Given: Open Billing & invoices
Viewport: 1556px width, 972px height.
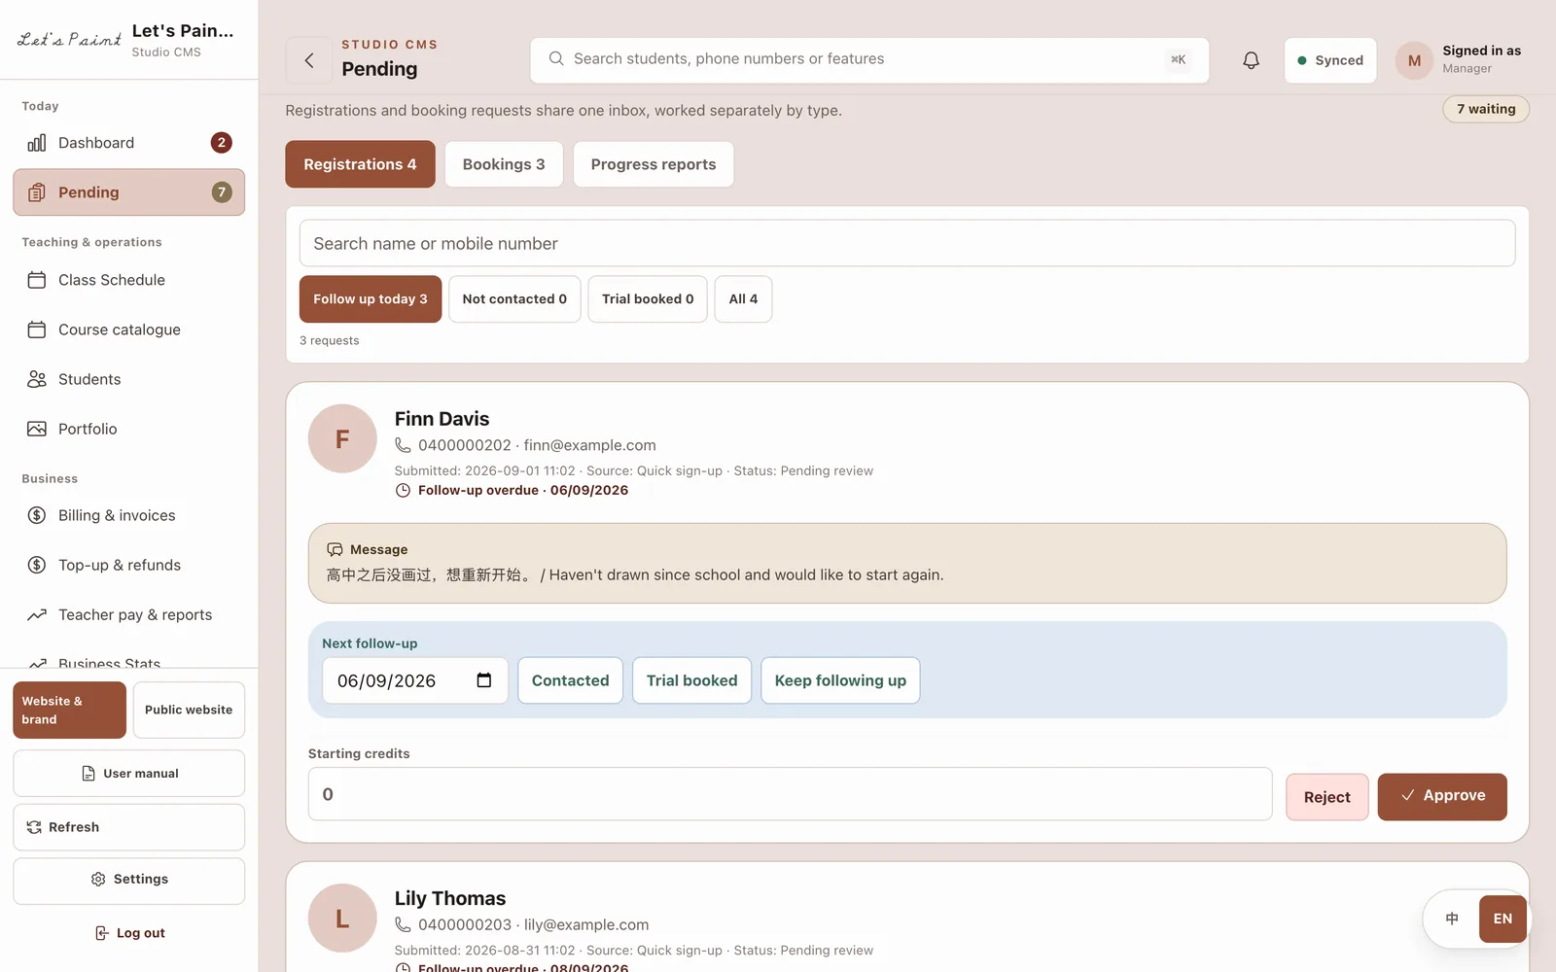Looking at the screenshot, I should click(128, 515).
